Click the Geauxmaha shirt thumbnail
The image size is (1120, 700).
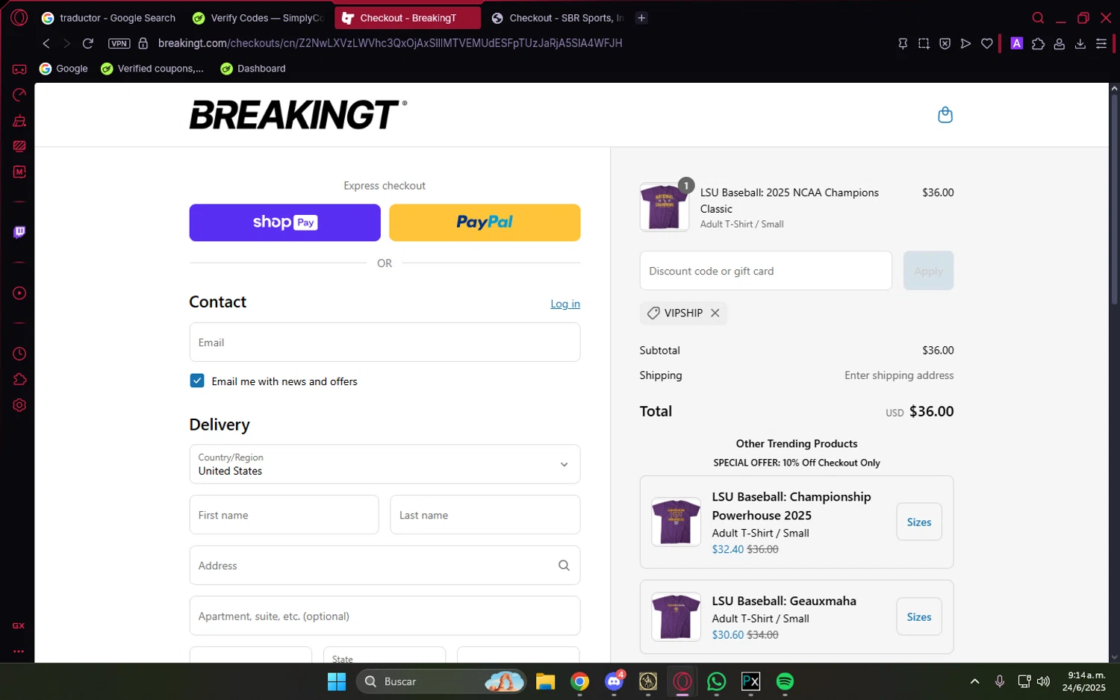676,617
